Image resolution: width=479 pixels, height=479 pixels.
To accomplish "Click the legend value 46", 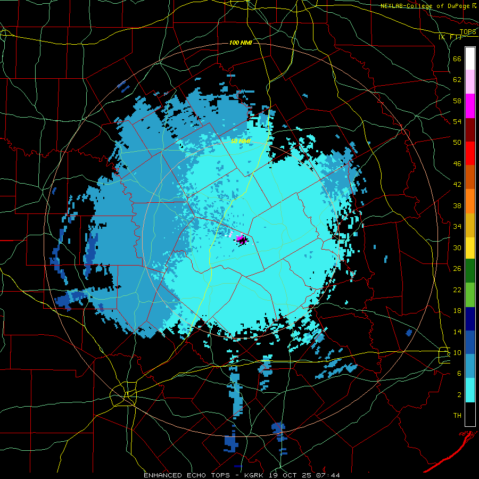I will pyautogui.click(x=457, y=164).
